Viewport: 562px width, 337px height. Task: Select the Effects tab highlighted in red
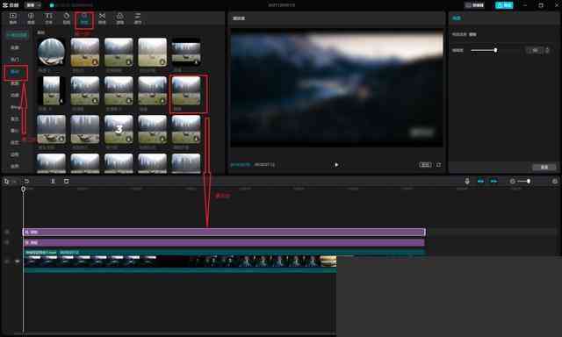pyautogui.click(x=84, y=18)
